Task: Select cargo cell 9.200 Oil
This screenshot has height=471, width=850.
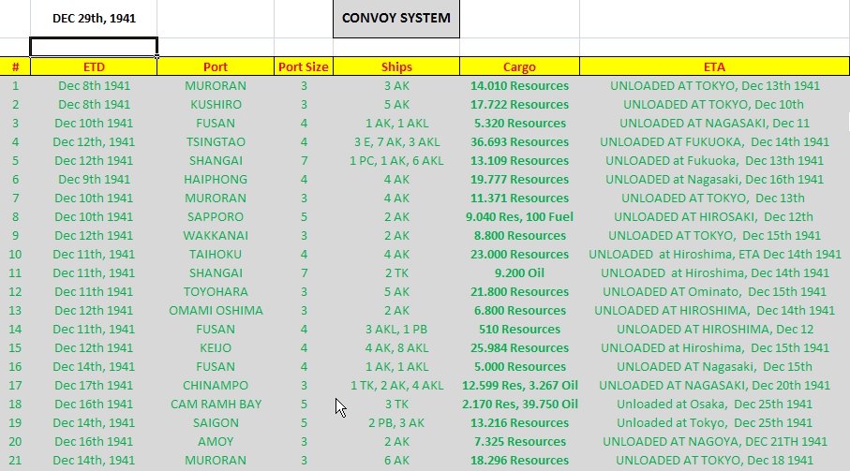Action: [x=519, y=272]
